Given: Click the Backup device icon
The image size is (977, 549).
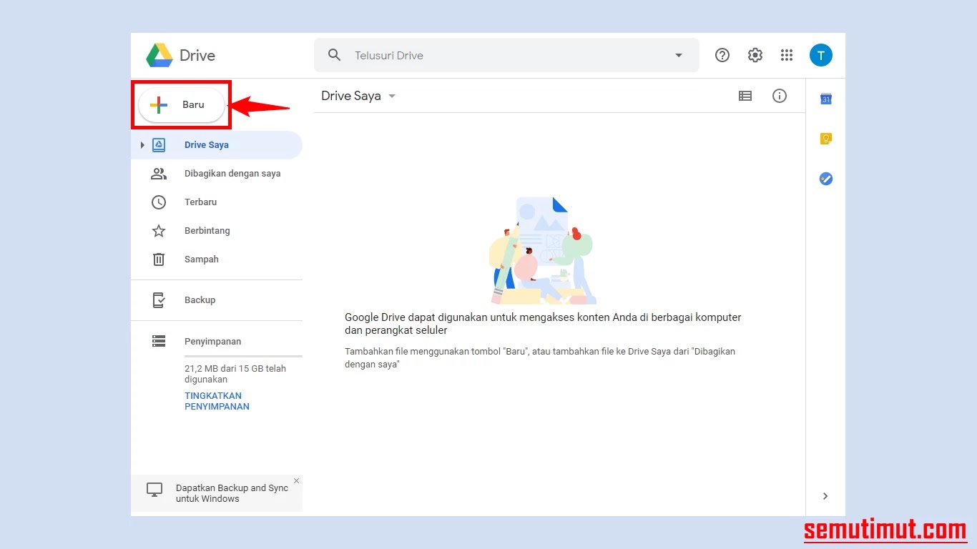Looking at the screenshot, I should (159, 300).
